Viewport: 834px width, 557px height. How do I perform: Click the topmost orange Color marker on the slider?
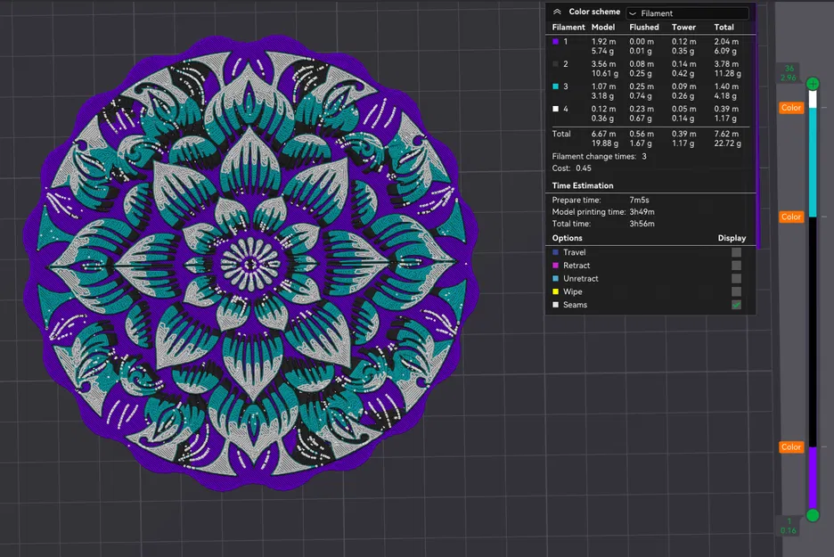pyautogui.click(x=790, y=107)
